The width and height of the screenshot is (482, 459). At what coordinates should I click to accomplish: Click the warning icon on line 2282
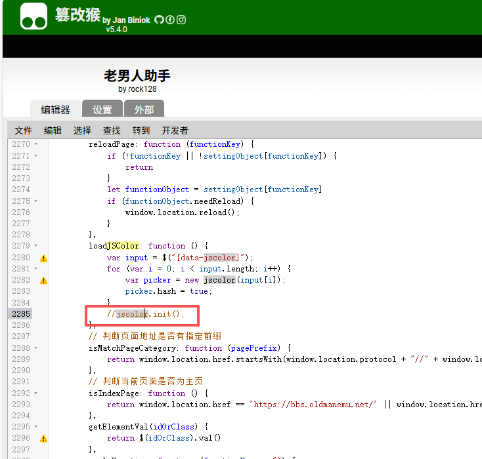coord(43,281)
